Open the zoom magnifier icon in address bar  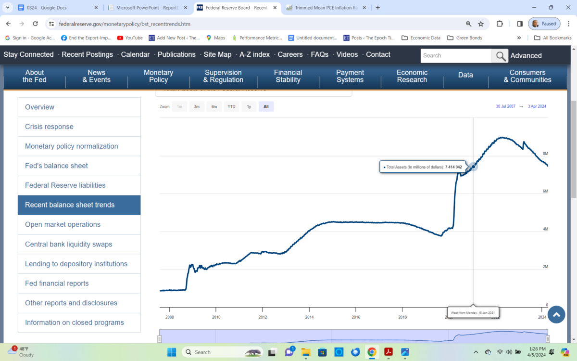[x=468, y=24]
